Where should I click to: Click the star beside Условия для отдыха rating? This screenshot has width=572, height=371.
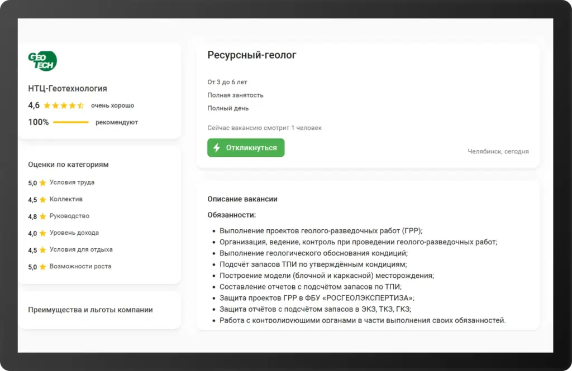[42, 250]
